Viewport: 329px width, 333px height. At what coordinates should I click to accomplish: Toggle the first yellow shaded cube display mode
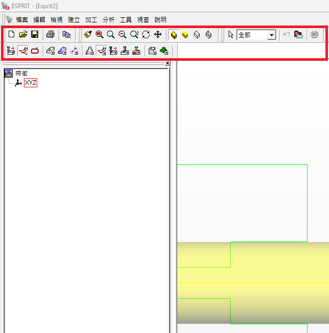(x=174, y=35)
